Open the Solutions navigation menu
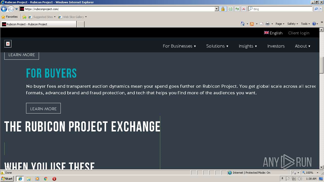 [x=217, y=46]
